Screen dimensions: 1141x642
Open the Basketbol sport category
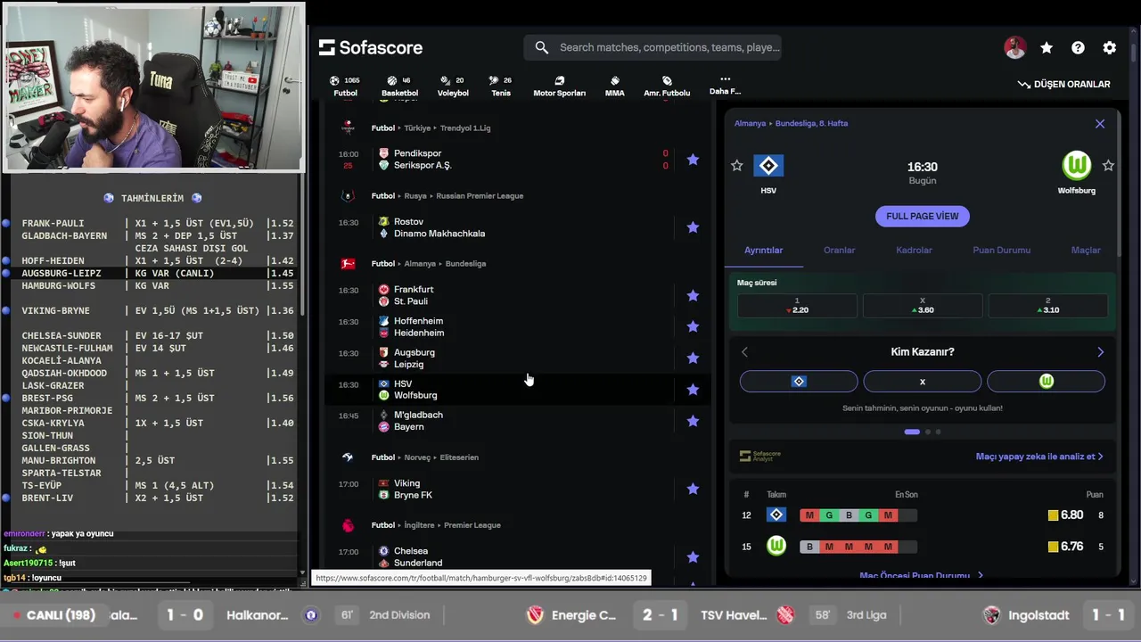399,86
